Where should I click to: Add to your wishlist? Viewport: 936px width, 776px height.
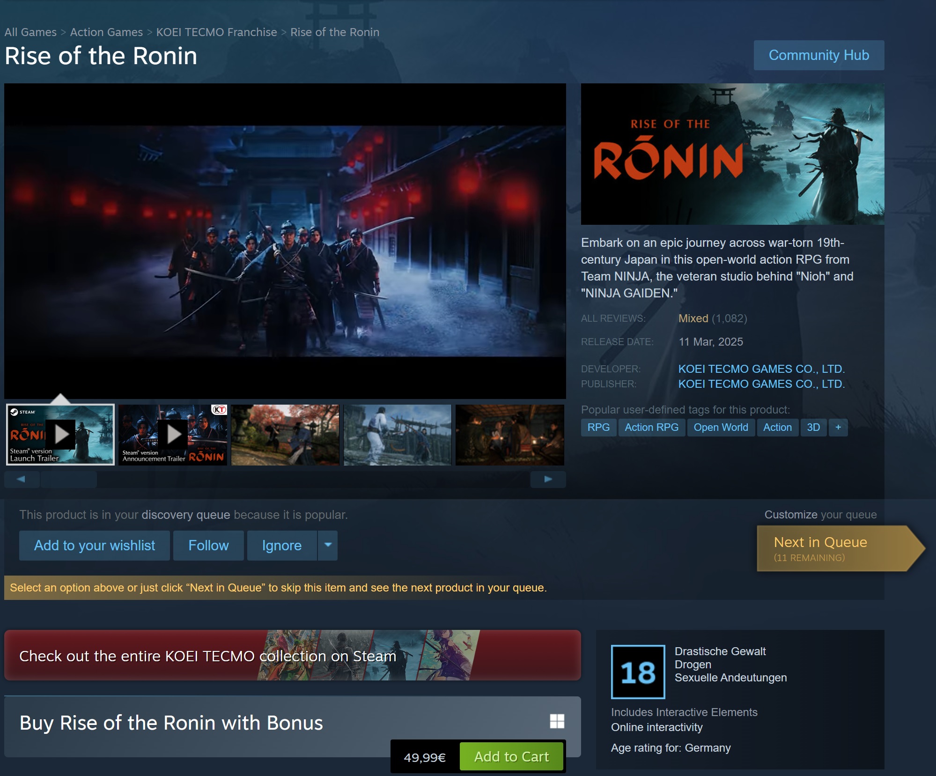[94, 545]
